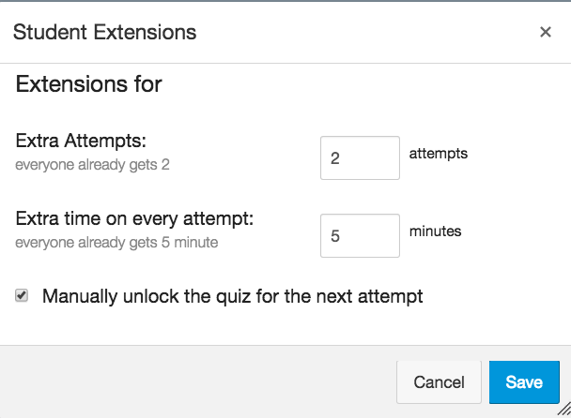Click the Student Extensions title text

click(x=104, y=32)
